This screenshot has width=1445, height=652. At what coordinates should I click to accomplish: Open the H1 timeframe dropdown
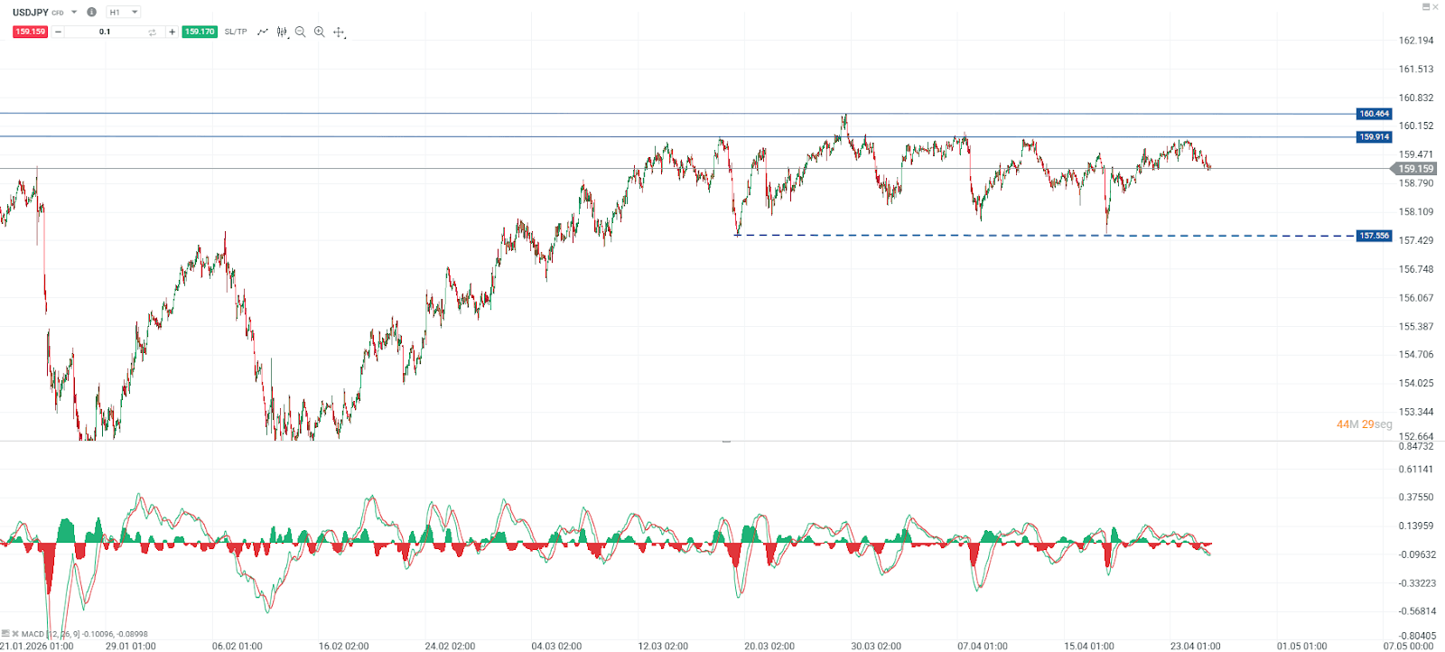[x=124, y=13]
